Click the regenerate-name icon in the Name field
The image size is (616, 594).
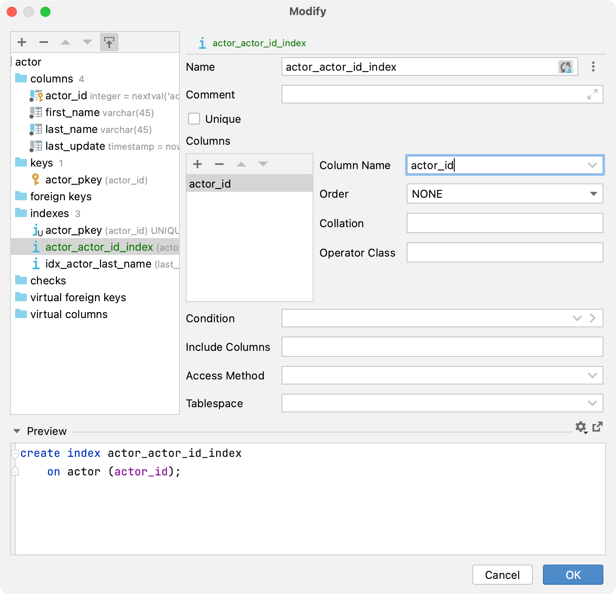tap(565, 66)
